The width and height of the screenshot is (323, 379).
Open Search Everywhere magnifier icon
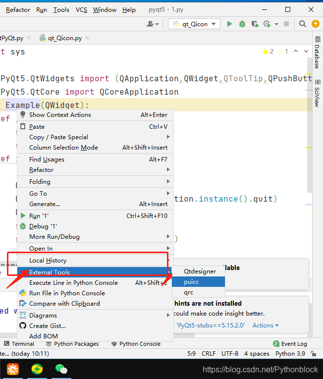(303, 24)
